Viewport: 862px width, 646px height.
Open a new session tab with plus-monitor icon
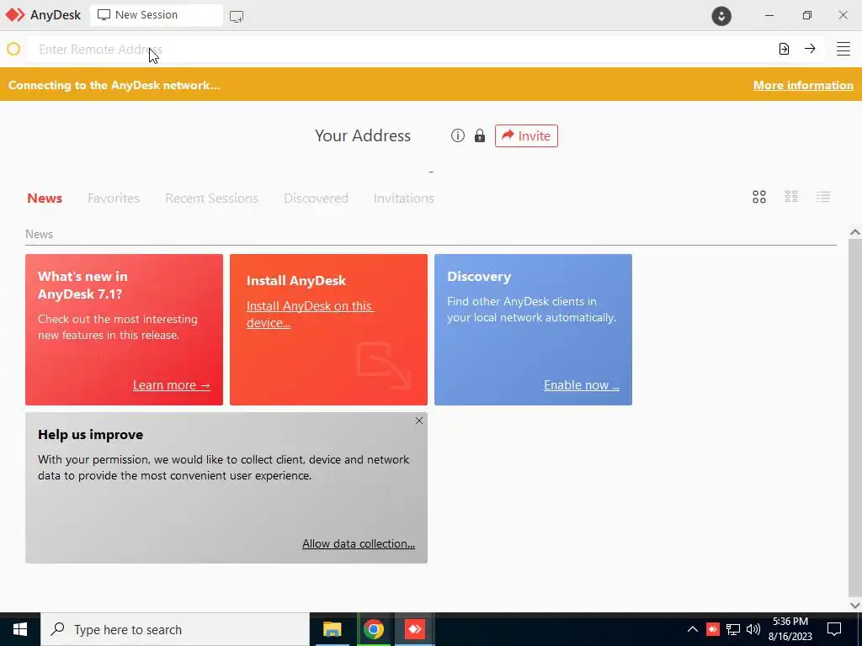(x=237, y=17)
